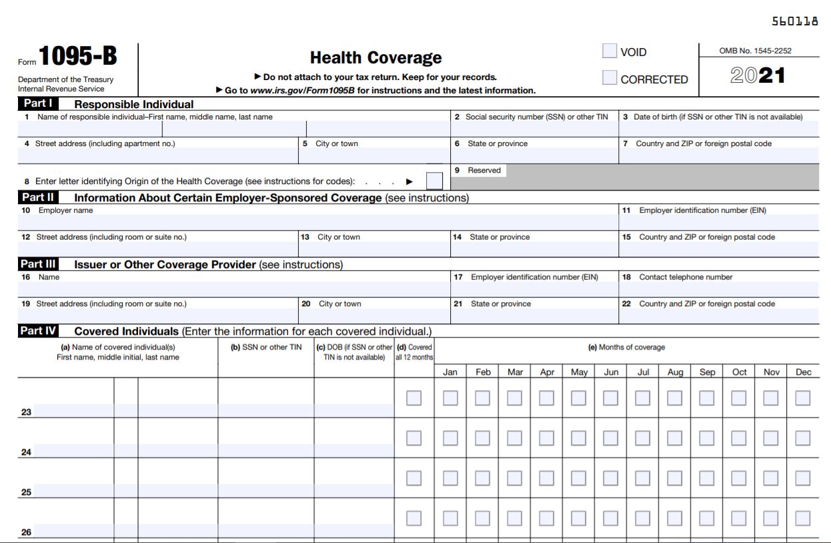Click the 'Part IV' section label
This screenshot has width=831, height=543.
tap(38, 330)
